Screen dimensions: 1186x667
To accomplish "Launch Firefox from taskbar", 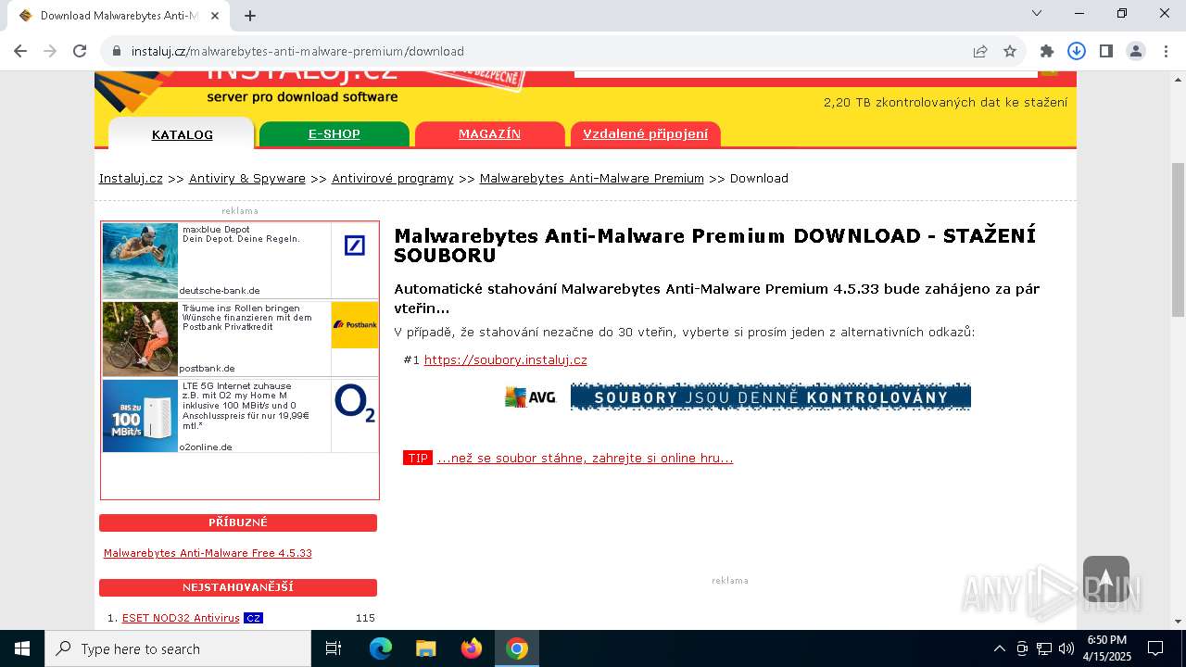I will pos(472,648).
